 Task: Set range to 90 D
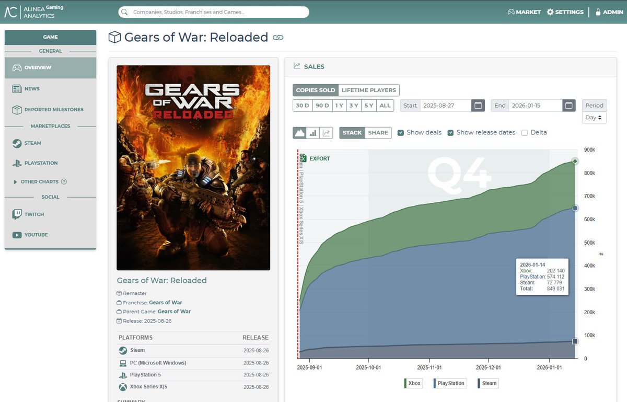click(x=322, y=106)
